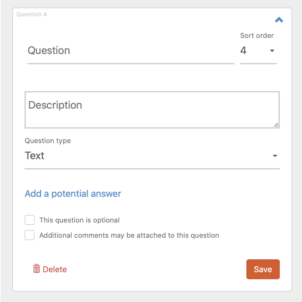
Task: Click the red Delete text
Action: pyautogui.click(x=55, y=270)
